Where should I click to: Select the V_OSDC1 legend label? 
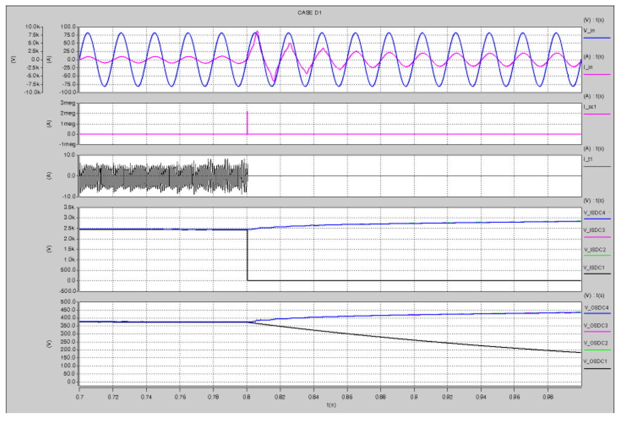[x=595, y=361]
